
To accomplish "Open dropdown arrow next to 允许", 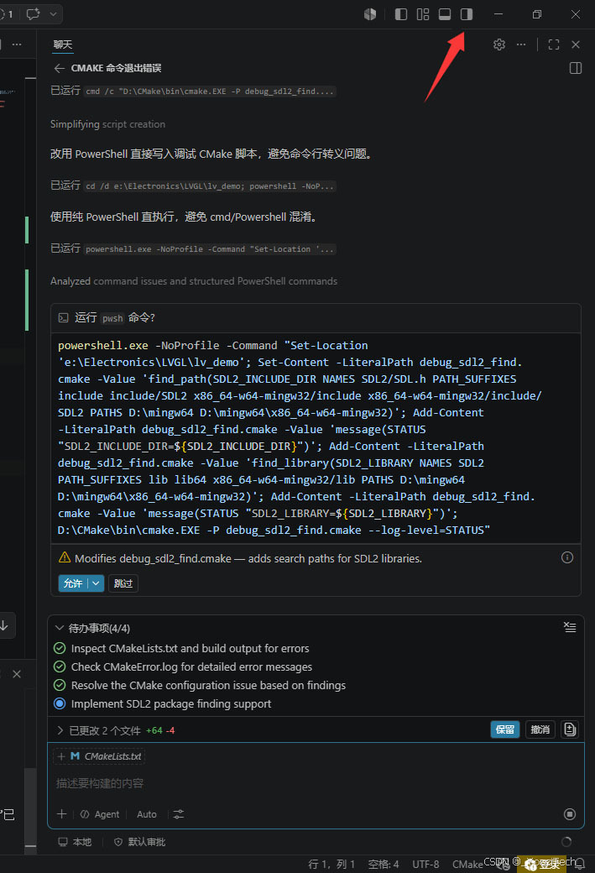I will click(x=96, y=583).
